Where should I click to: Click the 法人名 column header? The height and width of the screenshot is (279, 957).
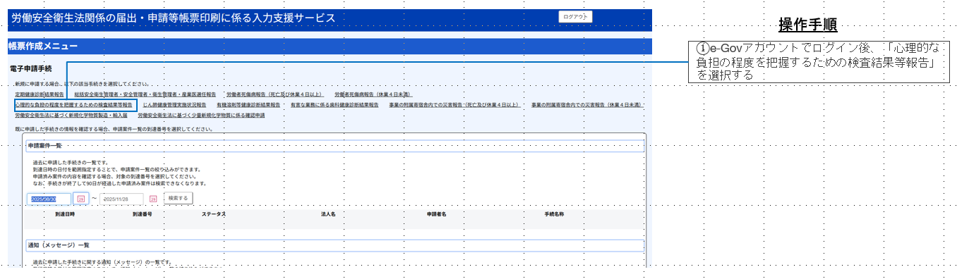point(328,213)
